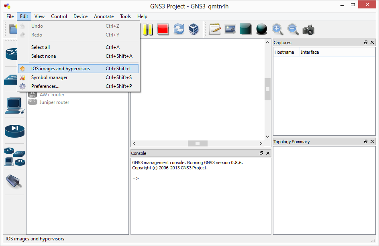379x246 pixels.
Task: Click the yellow Suspend all devices icon
Action: pyautogui.click(x=148, y=29)
